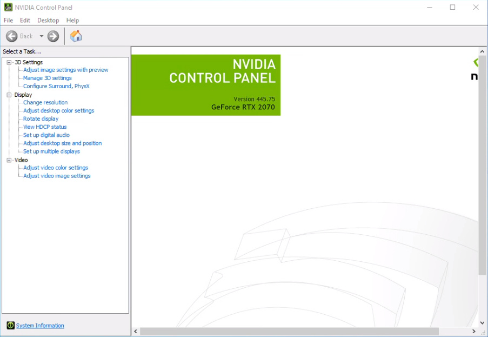Open Adjust image settings with preview

[x=66, y=70]
